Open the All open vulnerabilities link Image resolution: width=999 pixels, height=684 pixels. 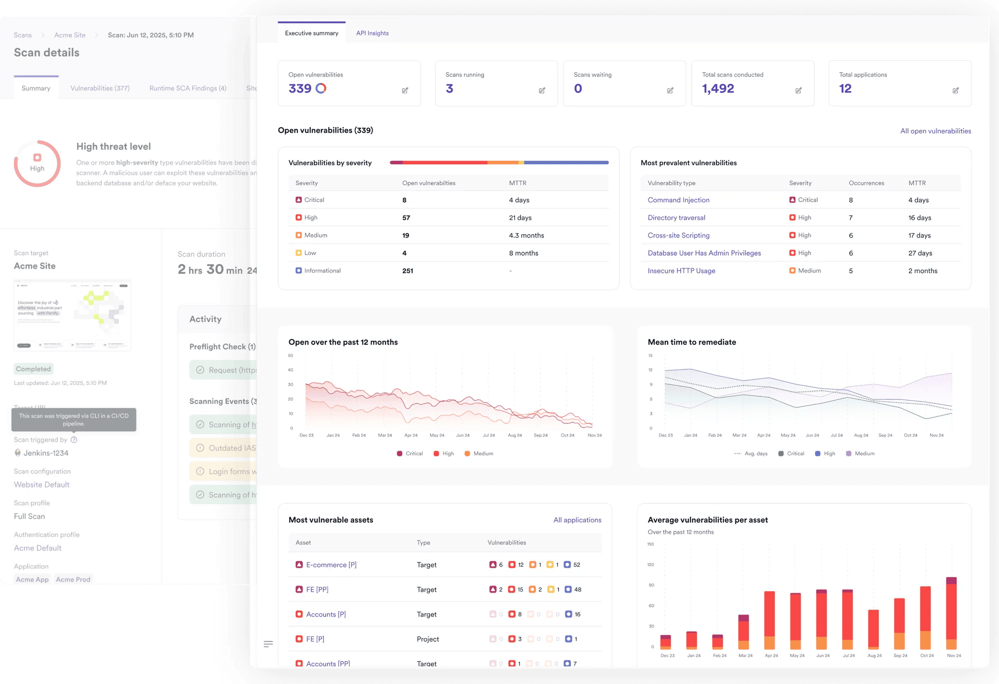click(x=936, y=131)
